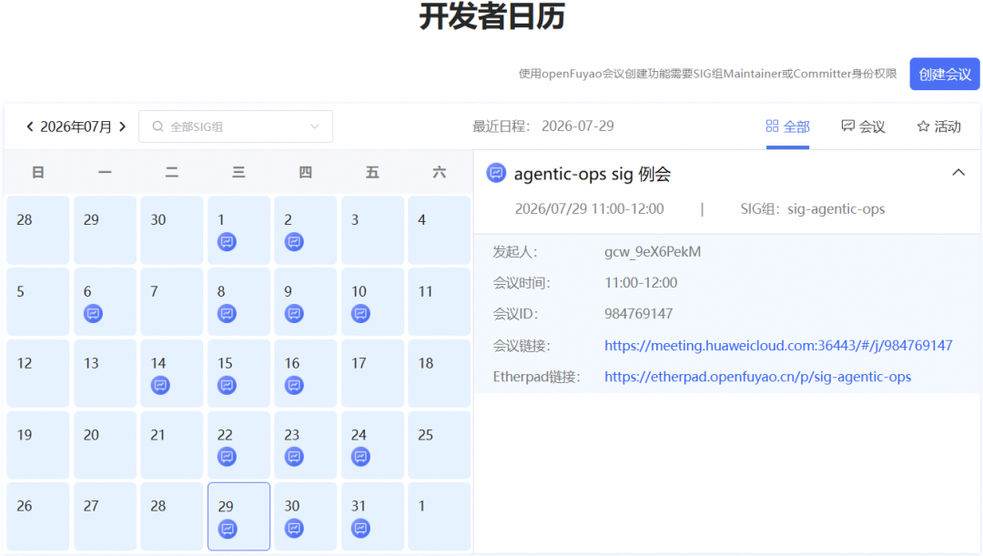Open the meeting icon on July 23
The width and height of the screenshot is (983, 556).
[294, 457]
